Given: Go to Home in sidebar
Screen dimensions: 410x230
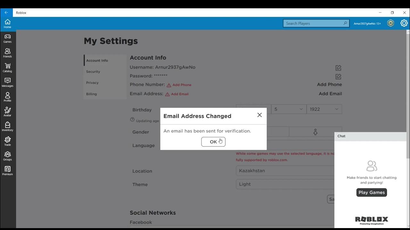Looking at the screenshot, I should [x=7, y=24].
